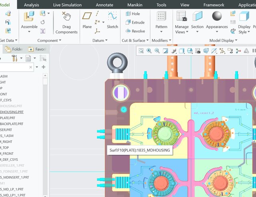256x197 pixels.
Task: Switch to the View tab
Action: tap(185, 5)
